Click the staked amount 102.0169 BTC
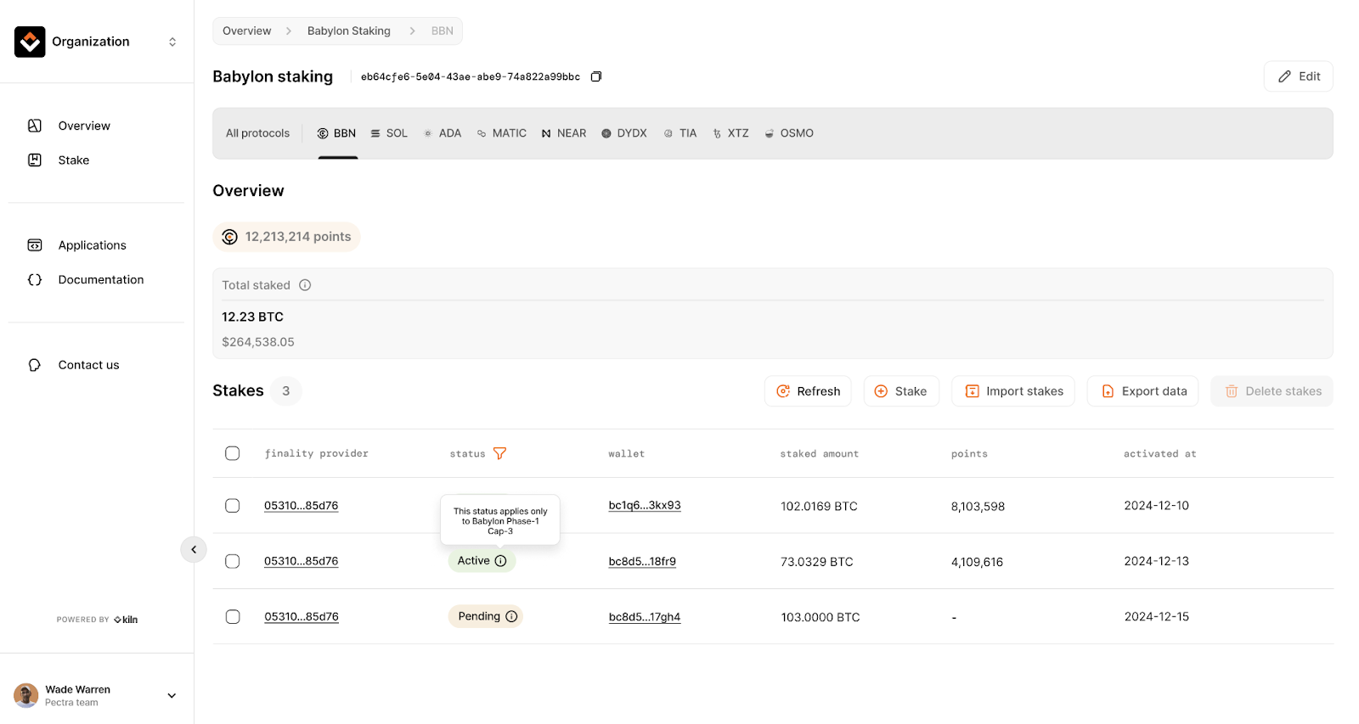The height and width of the screenshot is (724, 1359). [x=819, y=507]
